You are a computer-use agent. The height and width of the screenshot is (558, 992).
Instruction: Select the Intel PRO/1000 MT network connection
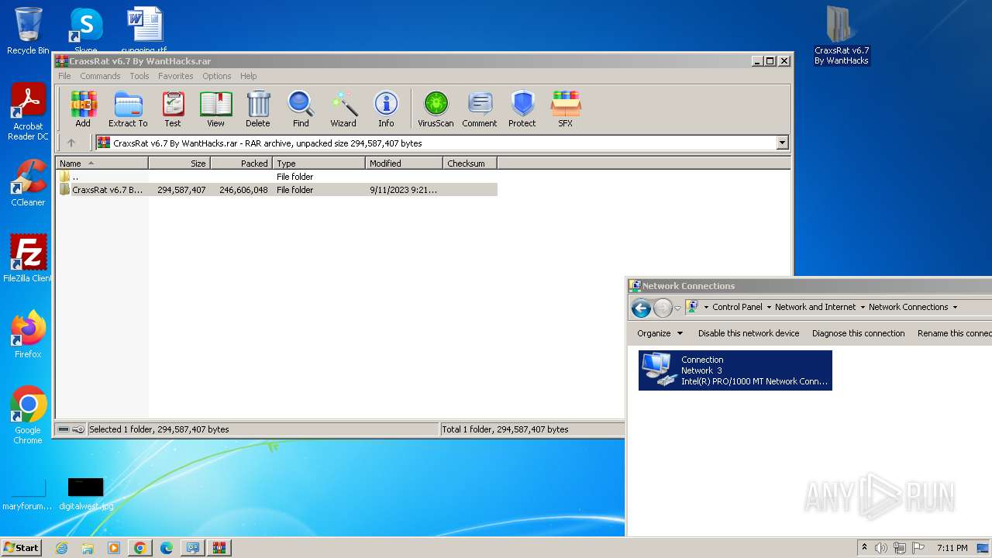pyautogui.click(x=735, y=370)
